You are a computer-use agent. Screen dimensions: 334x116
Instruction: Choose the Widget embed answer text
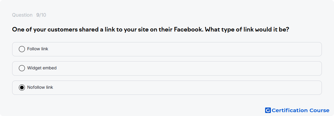[42, 68]
